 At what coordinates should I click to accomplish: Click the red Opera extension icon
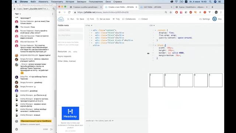[x=177, y=12]
